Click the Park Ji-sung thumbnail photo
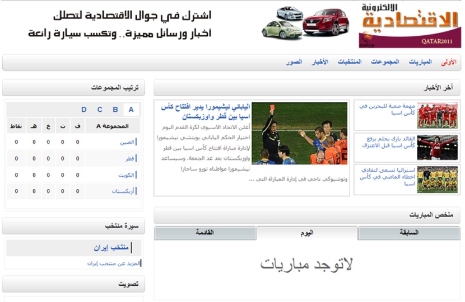465x302 pixels. tap(438, 147)
